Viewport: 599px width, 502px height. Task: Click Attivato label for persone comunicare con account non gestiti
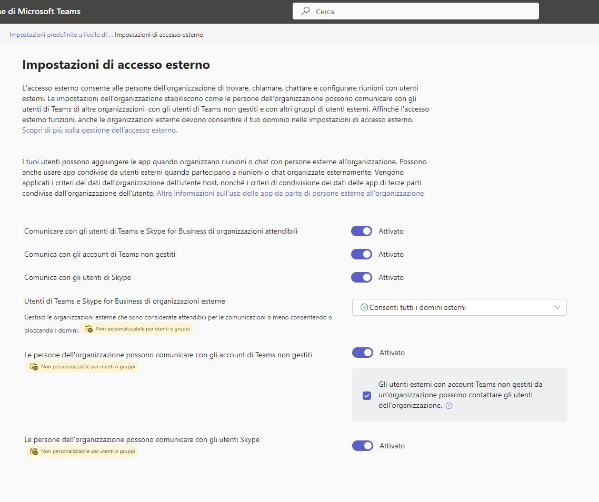pyautogui.click(x=392, y=353)
